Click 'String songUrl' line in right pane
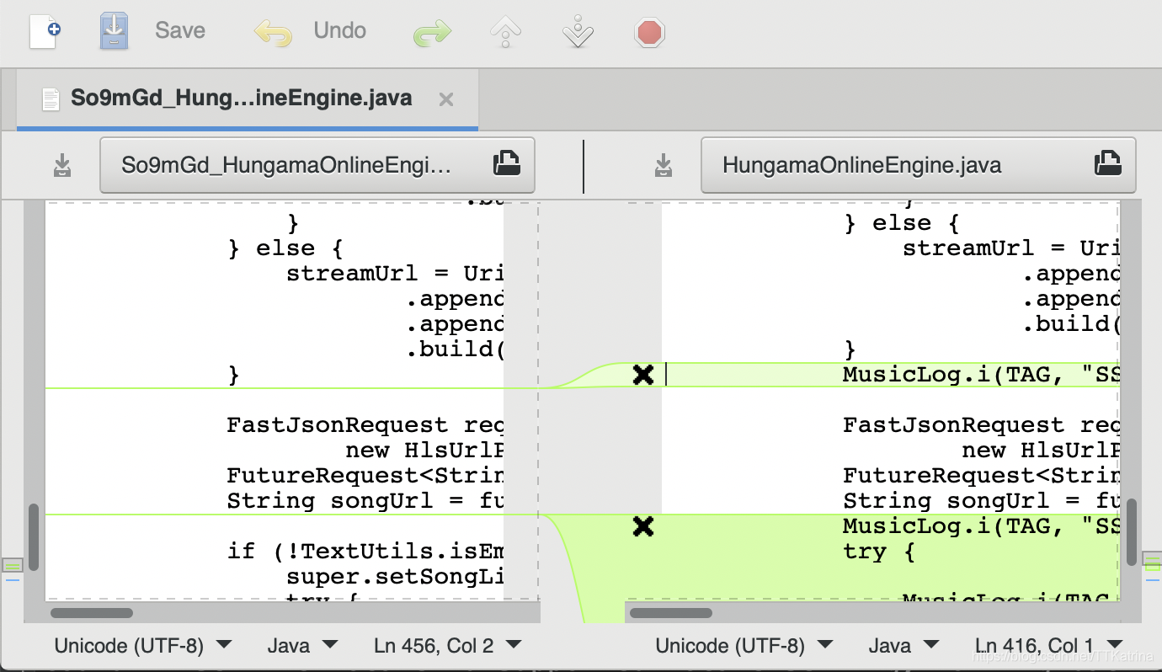 (981, 501)
